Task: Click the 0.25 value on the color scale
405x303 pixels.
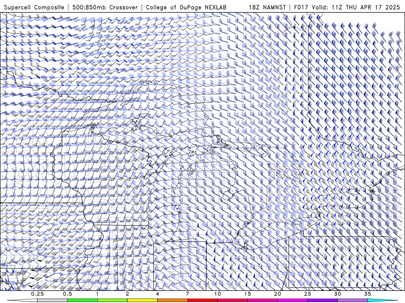Action: pos(37,294)
